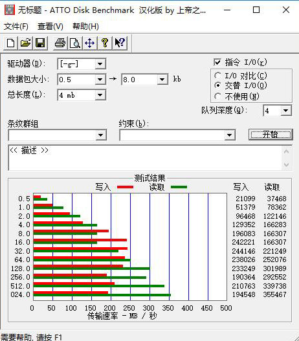Viewport: 299px width, 341px height.
Task: Click the read value 301989
Action: point(275,269)
